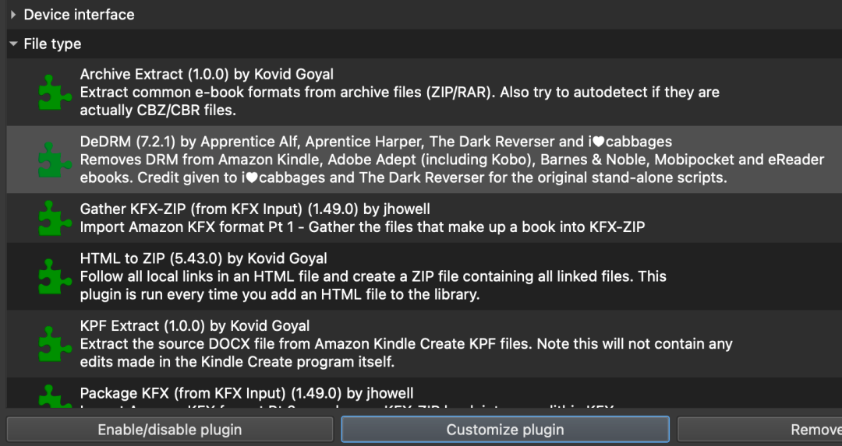Click the 'Extract the source DOCX file' description
Screen dimensions: 842x446
pos(406,344)
